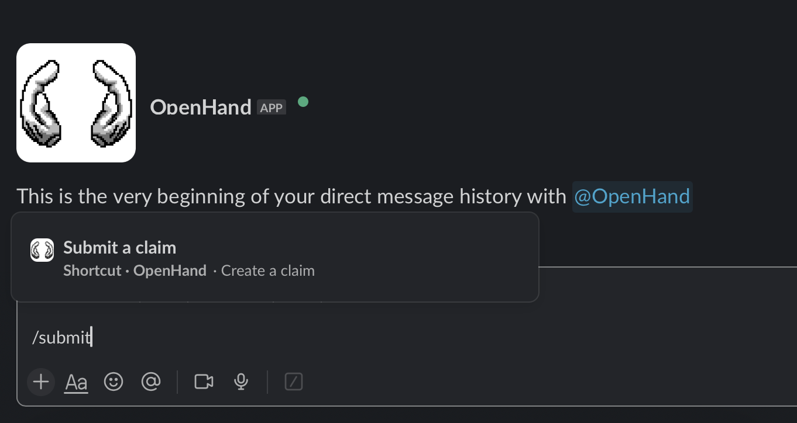Choose the Submit a claim shortcut suggestion
Image resolution: width=797 pixels, height=423 pixels.
point(119,247)
